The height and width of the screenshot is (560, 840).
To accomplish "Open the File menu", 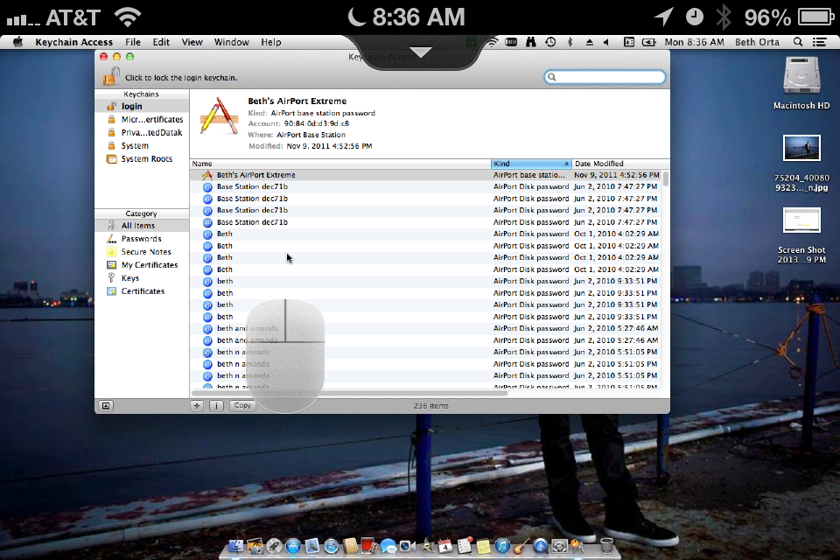I will click(x=133, y=42).
